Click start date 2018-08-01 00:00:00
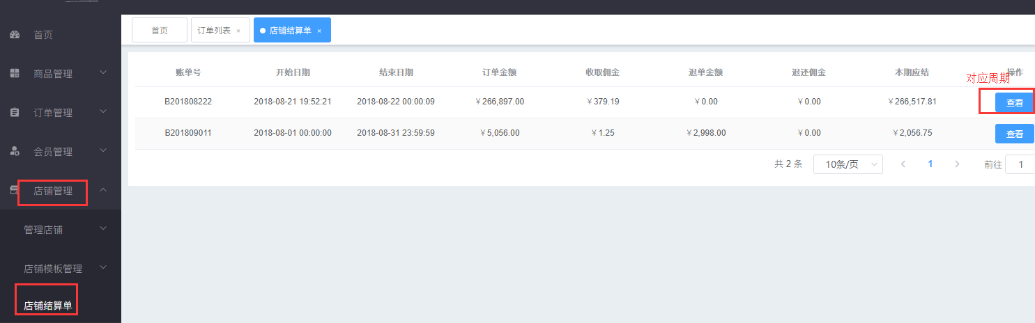The width and height of the screenshot is (1035, 323). 293,133
